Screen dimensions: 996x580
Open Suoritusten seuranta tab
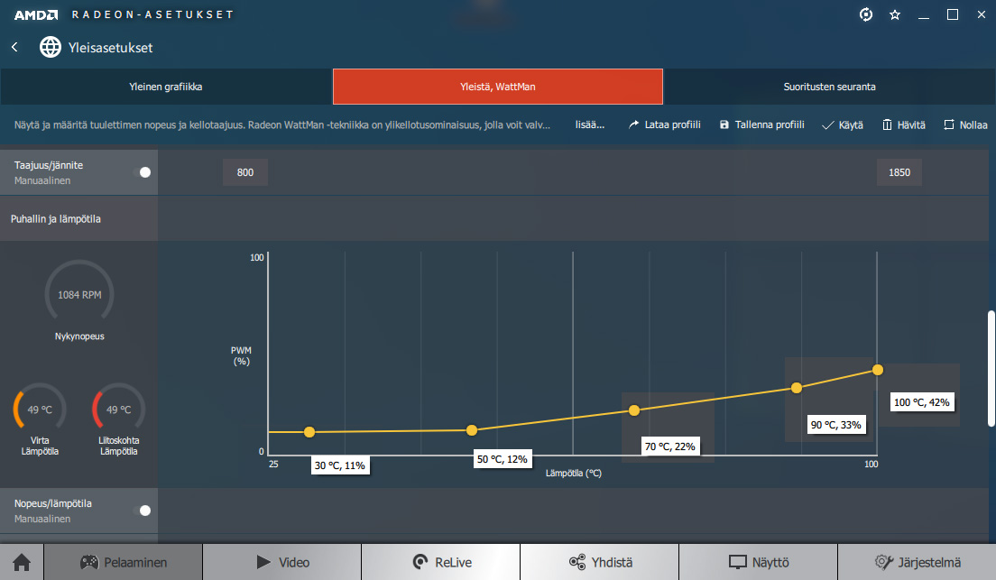[830, 87]
